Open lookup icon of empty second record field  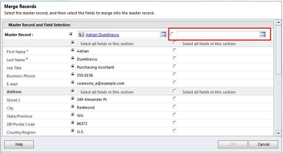(263, 34)
